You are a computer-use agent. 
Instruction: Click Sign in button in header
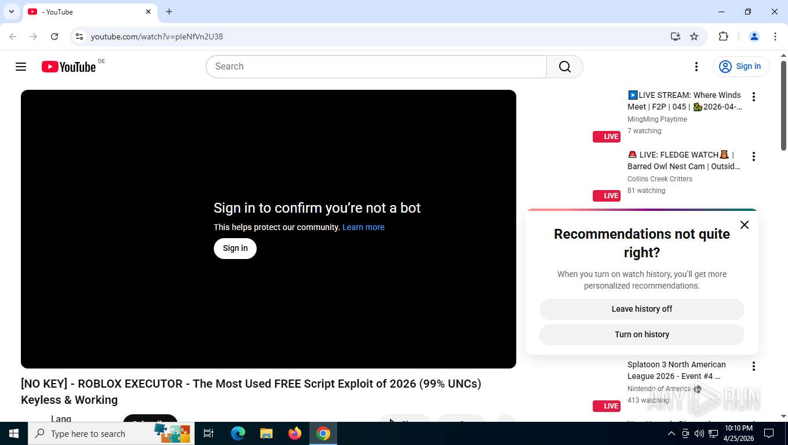[x=741, y=67]
